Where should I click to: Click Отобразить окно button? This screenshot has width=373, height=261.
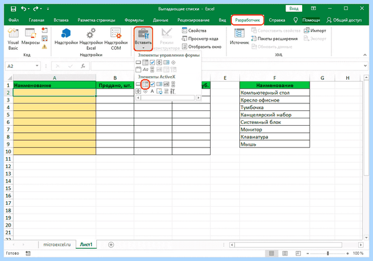pos(201,47)
